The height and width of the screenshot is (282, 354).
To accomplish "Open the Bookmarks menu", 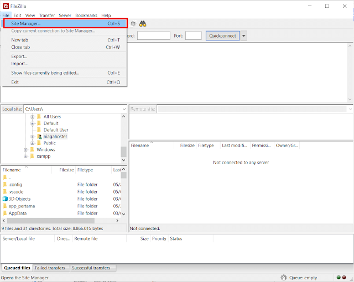I will 86,15.
